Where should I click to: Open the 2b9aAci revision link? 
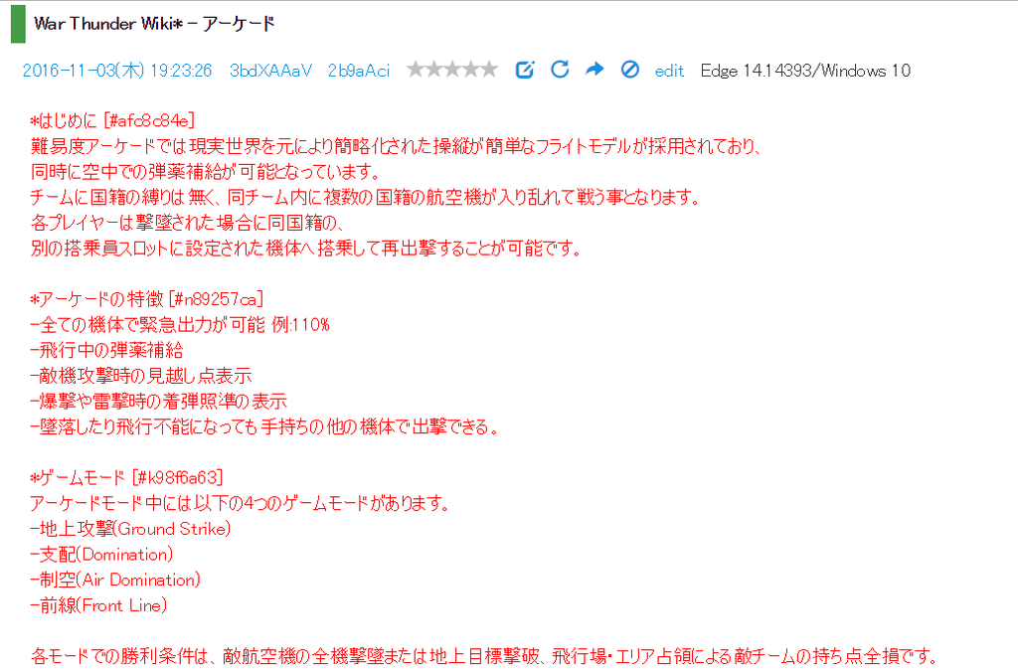(358, 71)
